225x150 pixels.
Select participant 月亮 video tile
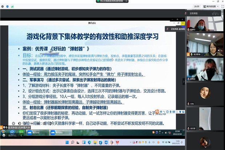205,92
